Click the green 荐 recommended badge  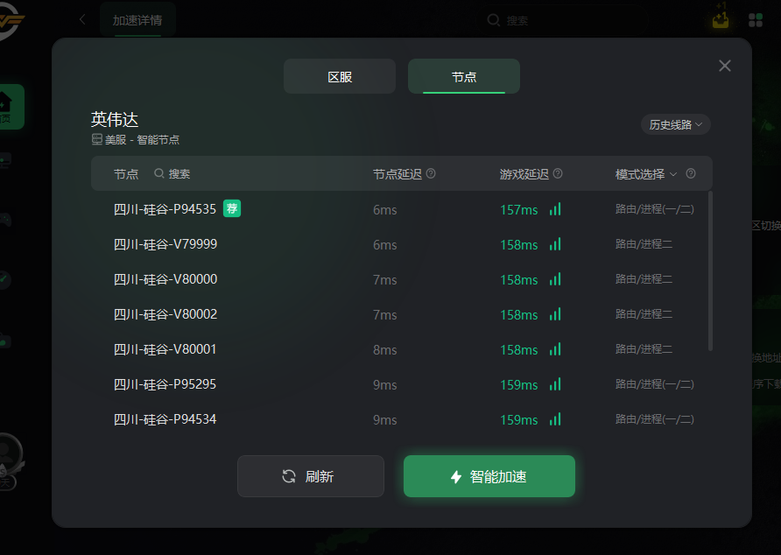(x=232, y=208)
